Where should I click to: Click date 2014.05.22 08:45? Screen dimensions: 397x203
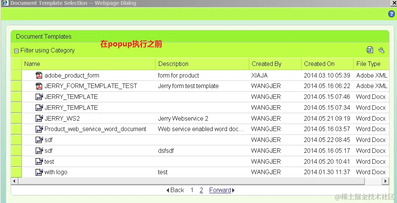(x=327, y=140)
